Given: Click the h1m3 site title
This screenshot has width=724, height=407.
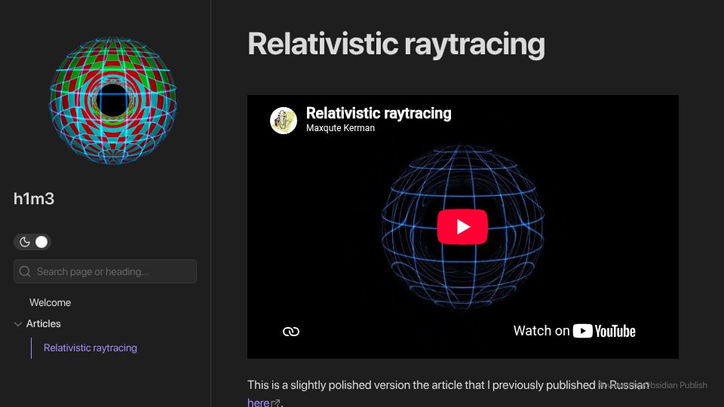Looking at the screenshot, I should (34, 199).
